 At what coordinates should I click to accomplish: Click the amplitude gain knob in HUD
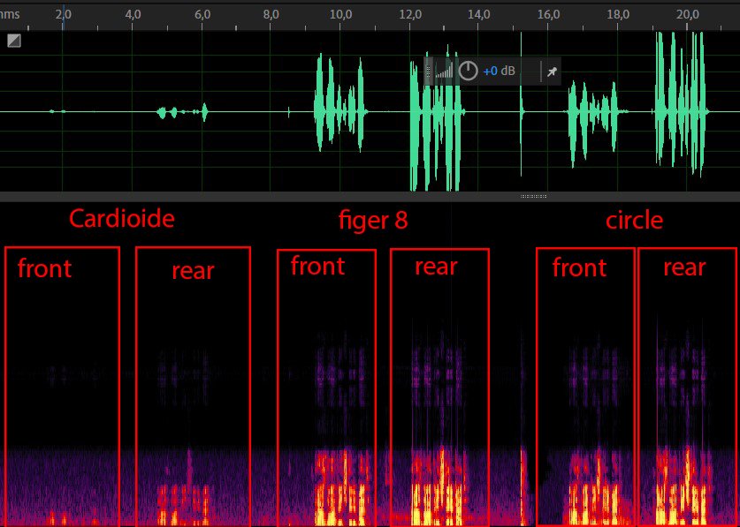click(469, 72)
